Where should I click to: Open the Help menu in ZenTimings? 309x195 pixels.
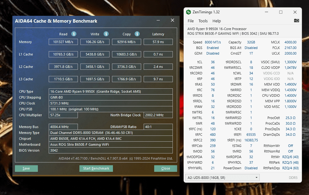(217, 21)
